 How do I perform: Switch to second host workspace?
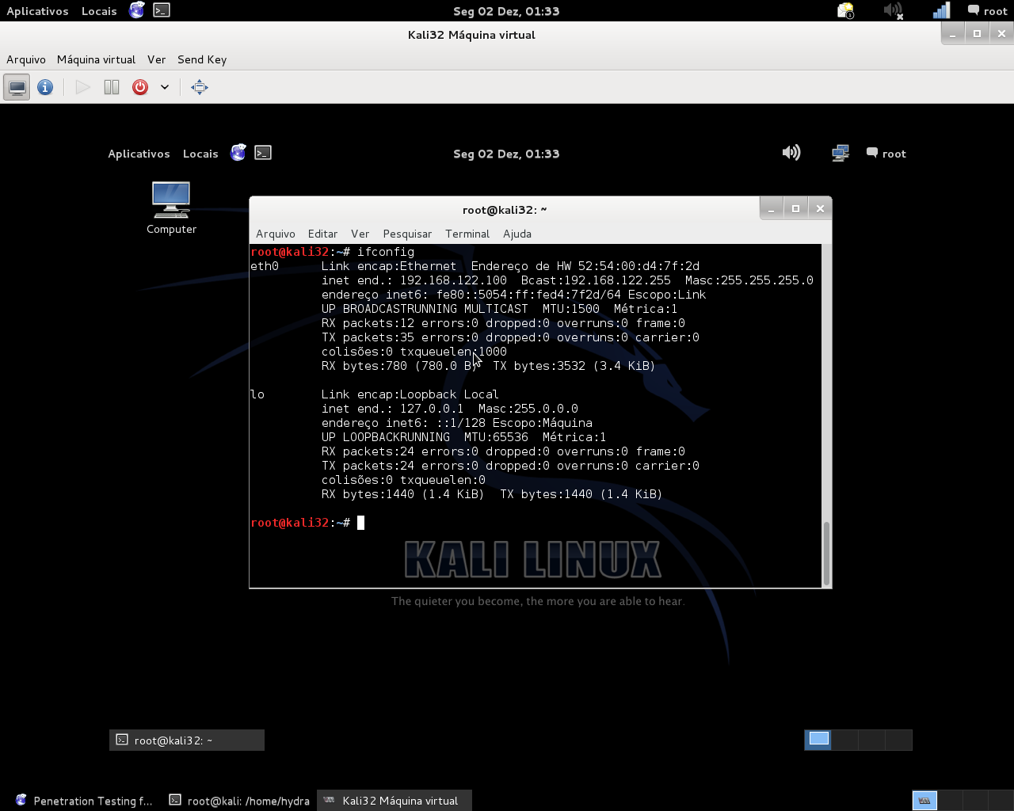tap(950, 801)
